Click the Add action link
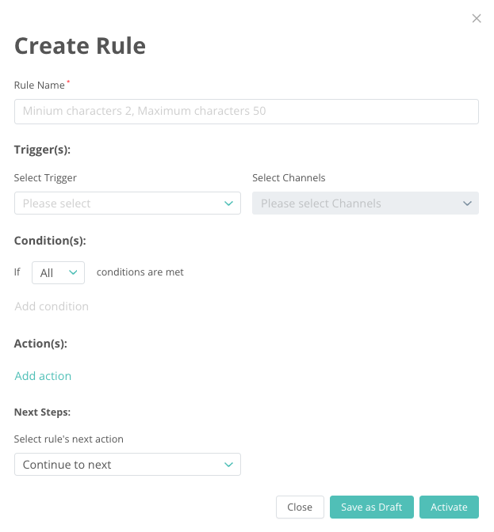Viewport: 494px width, 532px height. click(x=43, y=376)
